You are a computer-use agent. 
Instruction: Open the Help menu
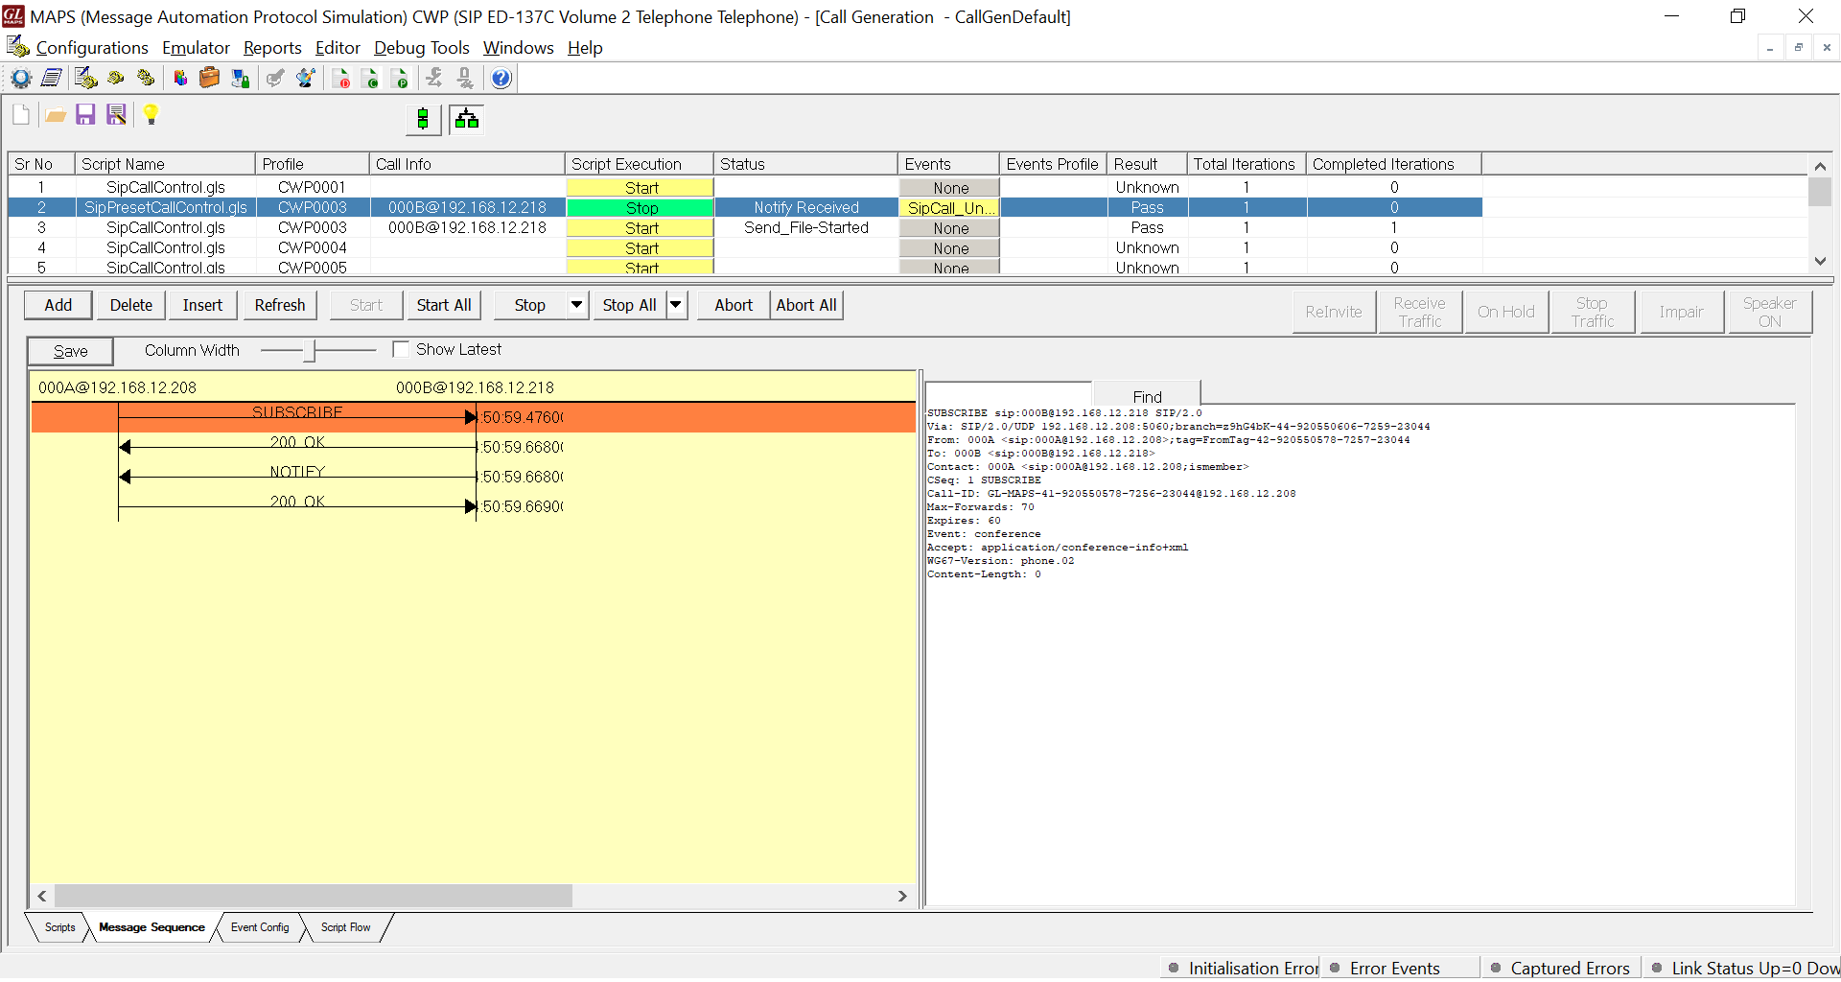coord(585,48)
